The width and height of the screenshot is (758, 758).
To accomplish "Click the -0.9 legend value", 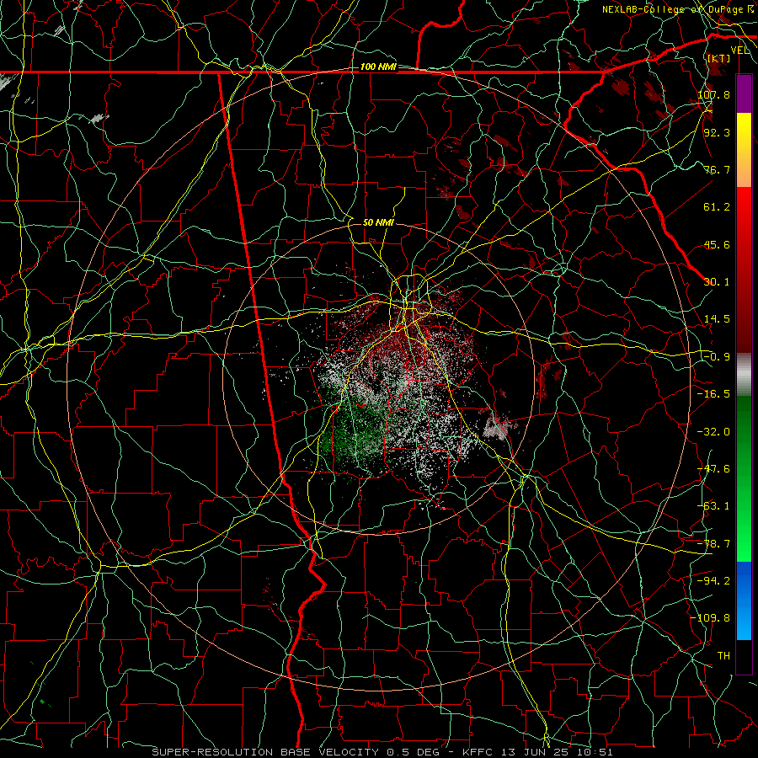I will (x=717, y=357).
